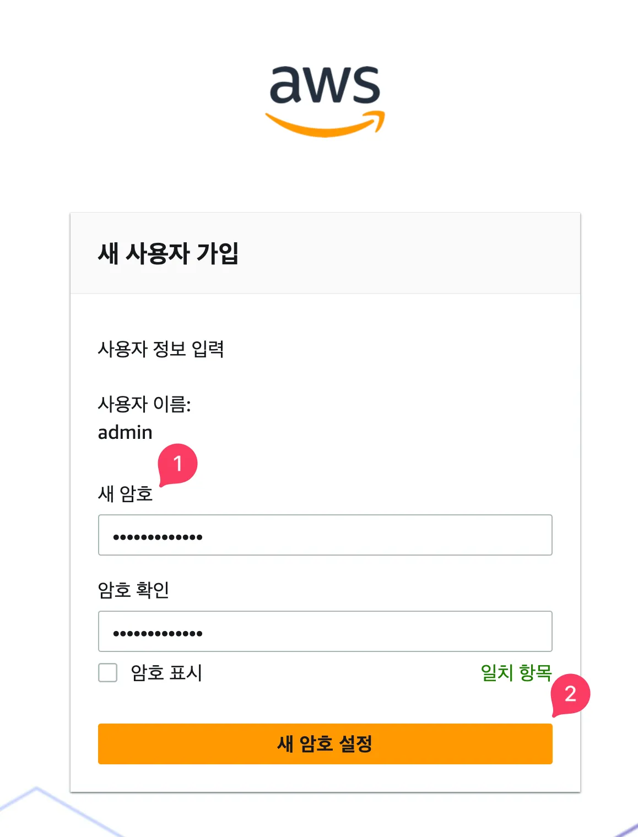Click the masked dots in the 새 암호 field

coord(158,537)
